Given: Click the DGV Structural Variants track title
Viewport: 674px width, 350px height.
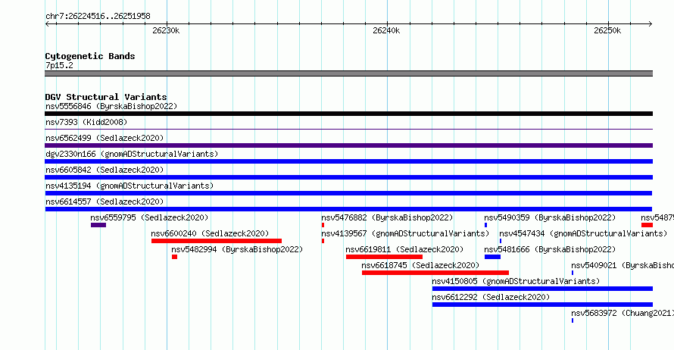Looking at the screenshot, I should click(x=106, y=97).
